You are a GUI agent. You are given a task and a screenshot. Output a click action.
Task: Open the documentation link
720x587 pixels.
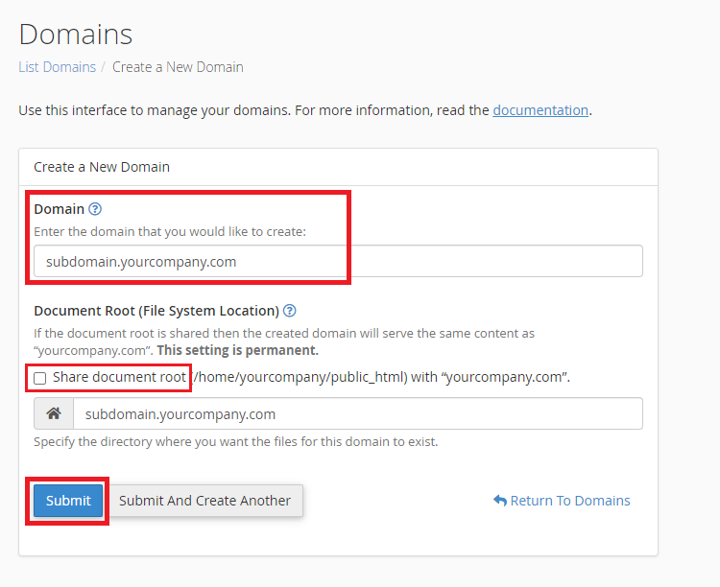(x=540, y=110)
